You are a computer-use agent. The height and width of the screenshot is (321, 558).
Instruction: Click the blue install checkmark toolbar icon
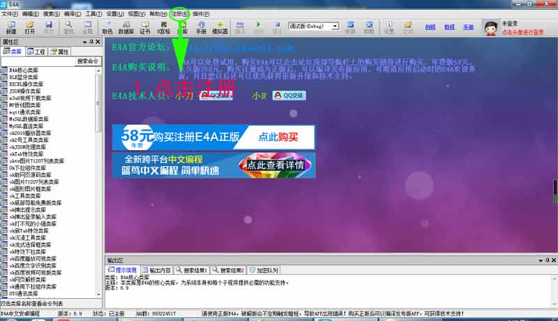[351, 27]
